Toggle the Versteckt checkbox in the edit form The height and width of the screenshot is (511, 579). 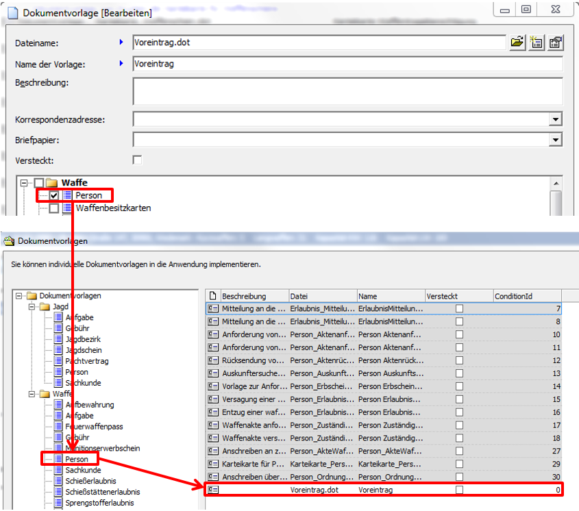click(x=138, y=160)
